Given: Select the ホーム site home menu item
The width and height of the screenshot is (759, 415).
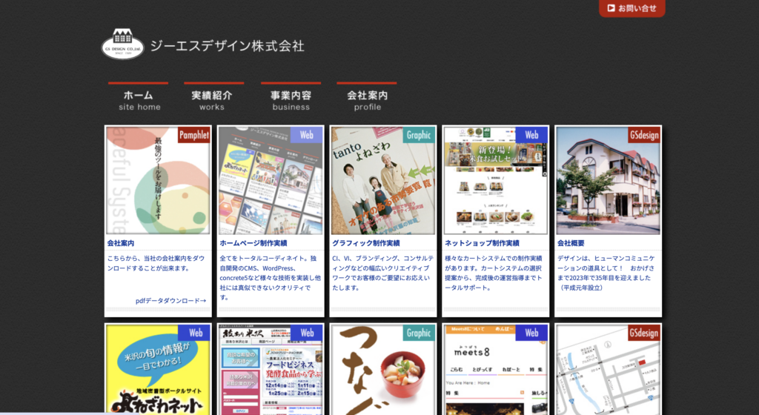Looking at the screenshot, I should click(x=139, y=100).
